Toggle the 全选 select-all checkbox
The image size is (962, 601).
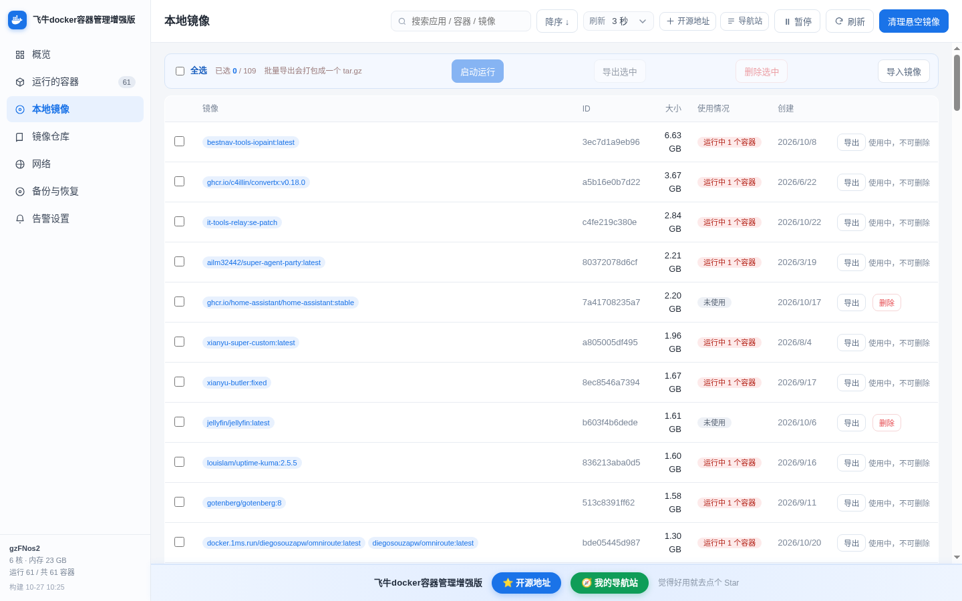coord(180,71)
